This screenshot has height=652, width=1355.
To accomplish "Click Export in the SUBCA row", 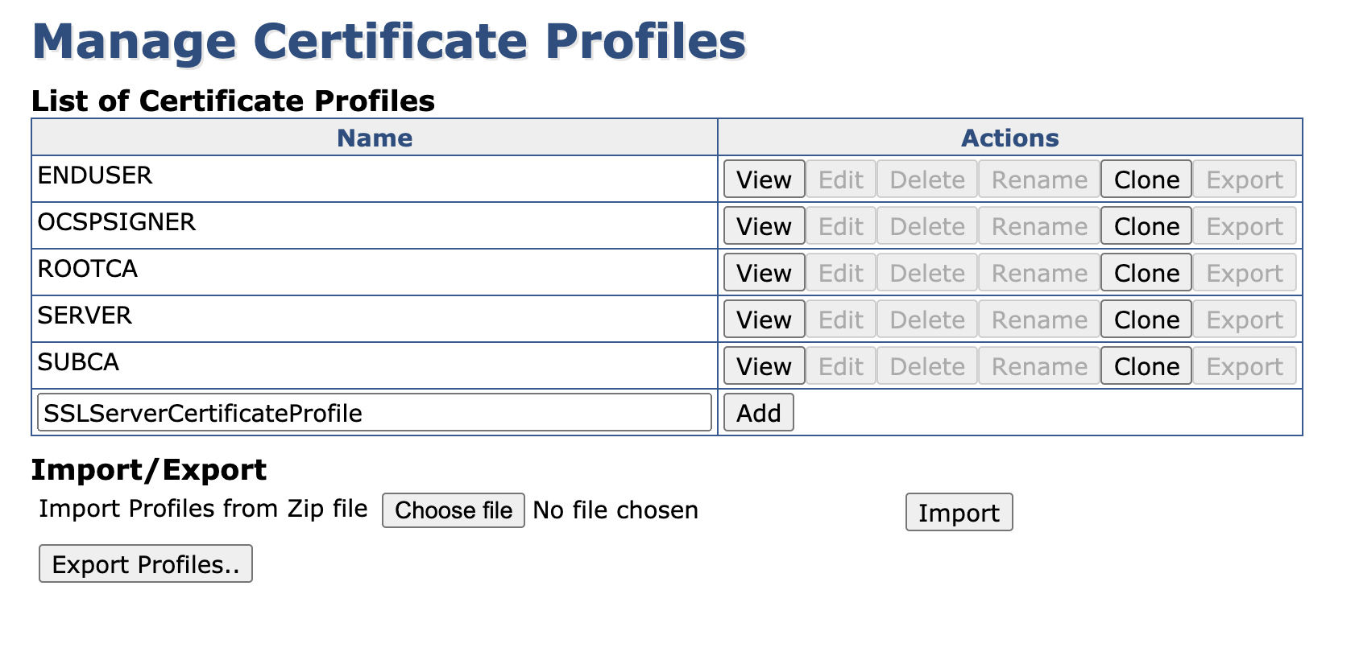I will 1244,366.
